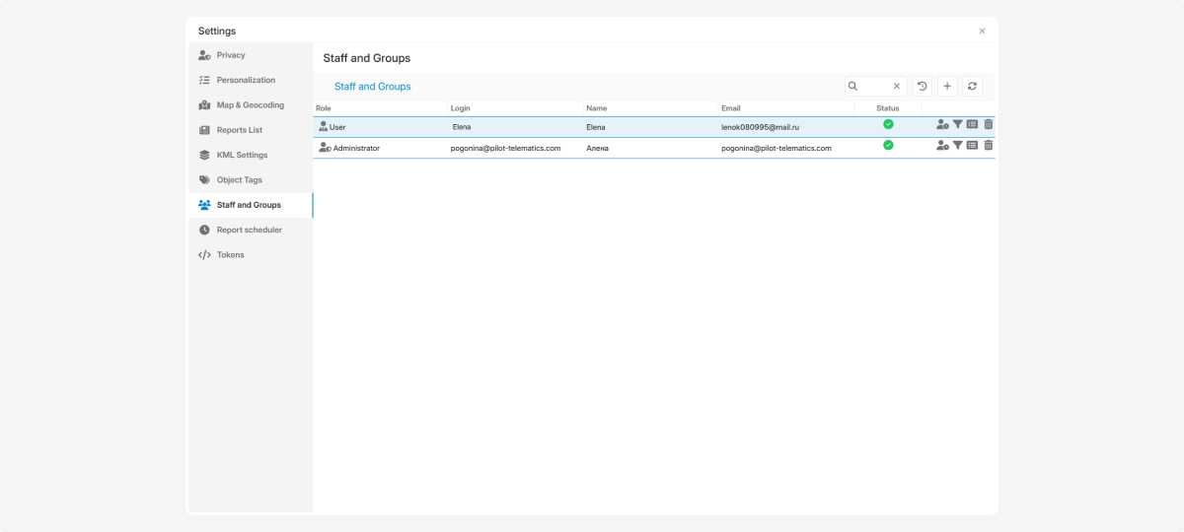Image resolution: width=1184 pixels, height=532 pixels.
Task: Open the list icon for Administrator row
Action: (x=972, y=146)
